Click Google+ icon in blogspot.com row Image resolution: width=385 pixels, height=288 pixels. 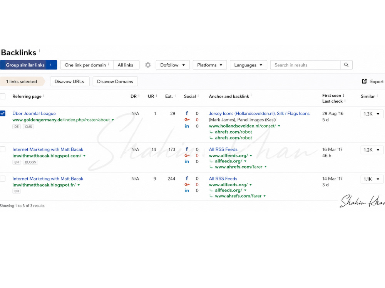pyautogui.click(x=187, y=156)
